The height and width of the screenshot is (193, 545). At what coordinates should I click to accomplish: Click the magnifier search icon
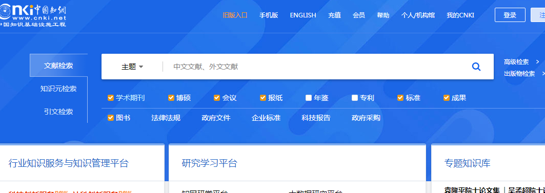pos(476,67)
